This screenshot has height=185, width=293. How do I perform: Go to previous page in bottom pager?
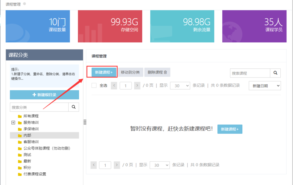94,165
